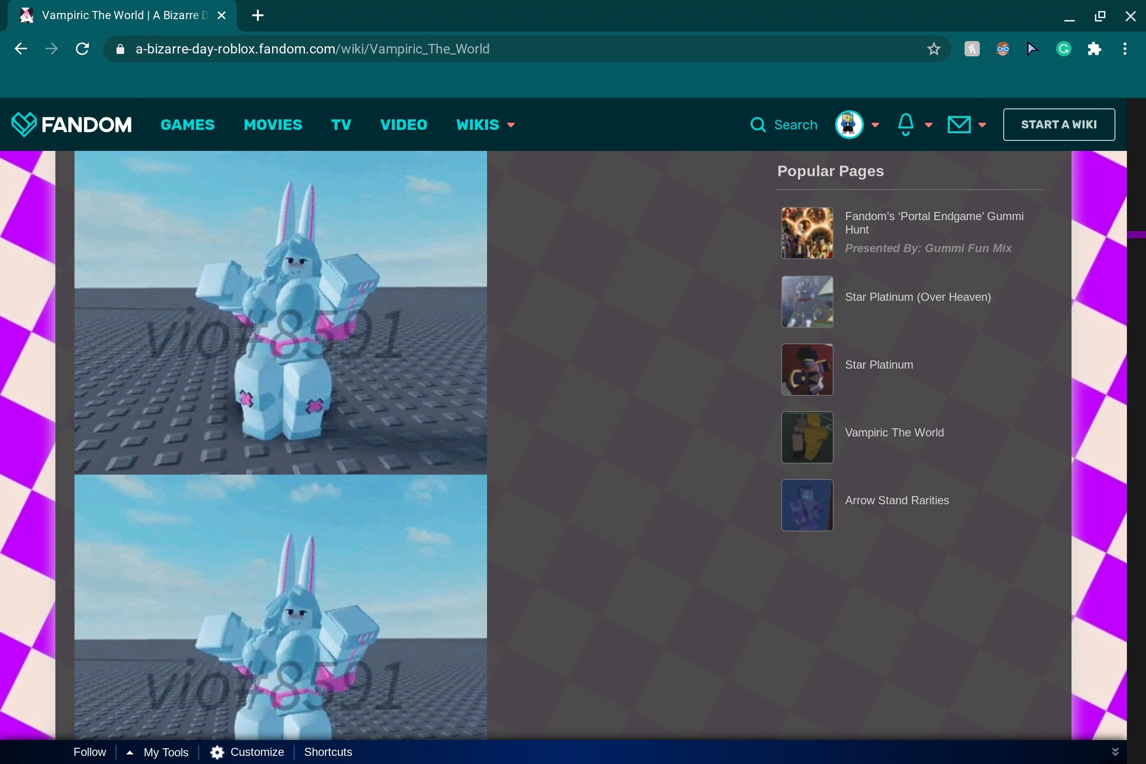Open the messages envelope icon

point(959,125)
